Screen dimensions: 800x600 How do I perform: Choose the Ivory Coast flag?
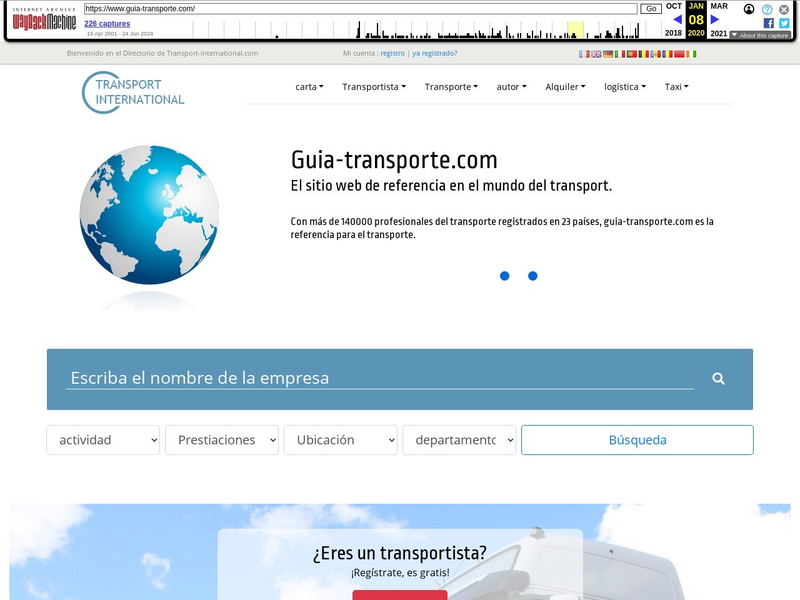(x=691, y=54)
